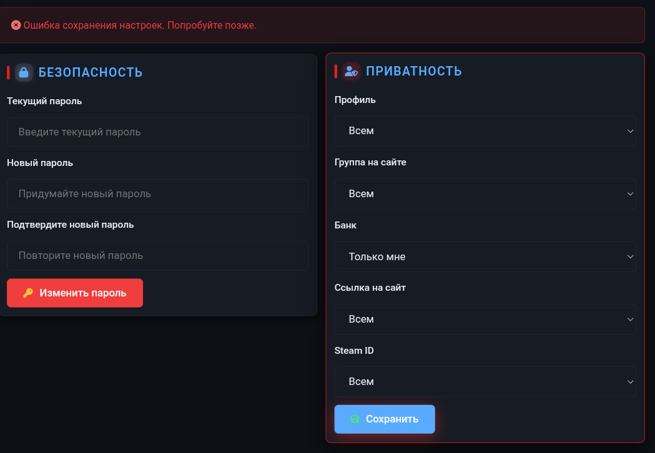The width and height of the screenshot is (655, 453).
Task: Click the Ошибка сохранения настроек error message
Action: point(140,25)
